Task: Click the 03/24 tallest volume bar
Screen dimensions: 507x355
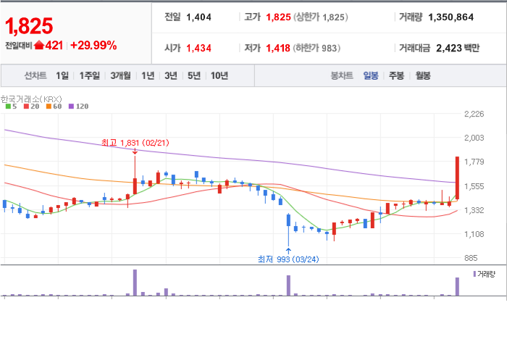Action: coord(288,285)
